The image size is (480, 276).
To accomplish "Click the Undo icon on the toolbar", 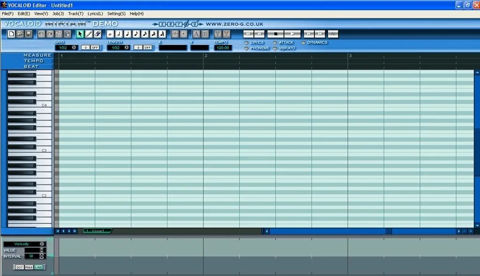I will 41,34.
